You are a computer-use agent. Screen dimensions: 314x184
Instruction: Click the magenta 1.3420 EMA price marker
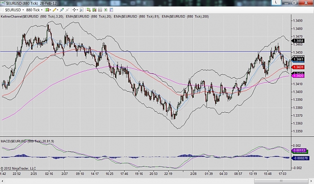[298, 76]
